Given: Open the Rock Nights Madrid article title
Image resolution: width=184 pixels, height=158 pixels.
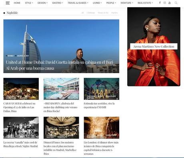Looking at the screenshot, I should click(x=21, y=144).
